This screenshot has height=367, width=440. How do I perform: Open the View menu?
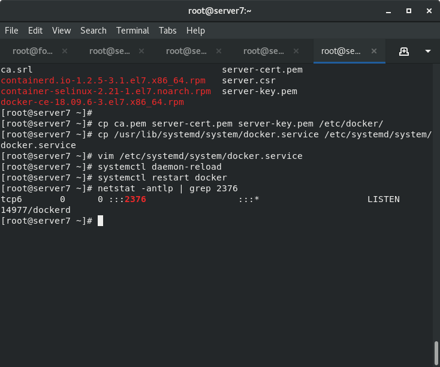tap(62, 31)
